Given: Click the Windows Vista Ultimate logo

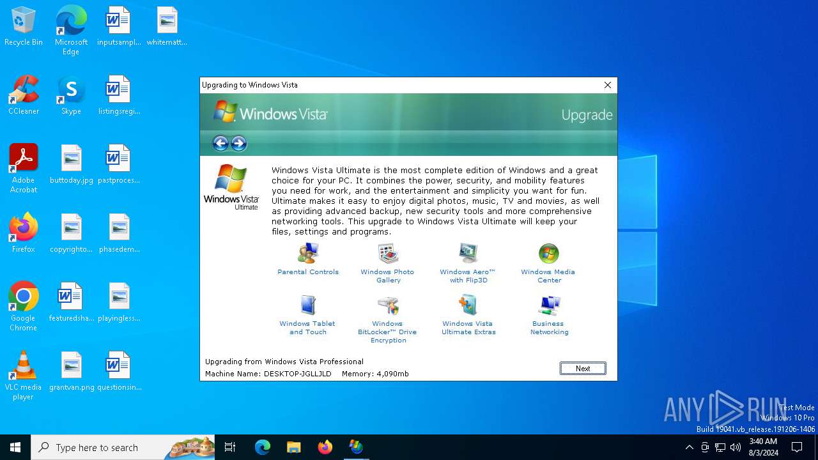Looking at the screenshot, I should click(231, 187).
